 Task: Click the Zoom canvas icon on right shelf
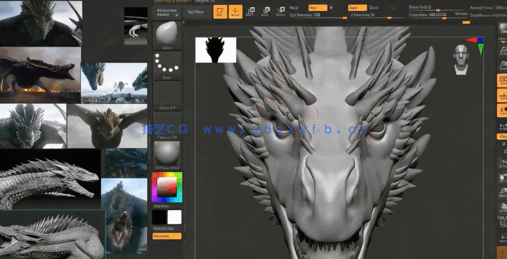click(503, 65)
